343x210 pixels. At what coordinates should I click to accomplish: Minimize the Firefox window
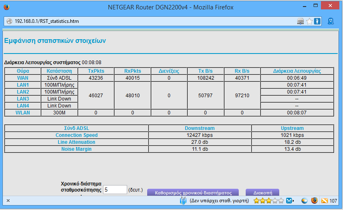click(304, 7)
